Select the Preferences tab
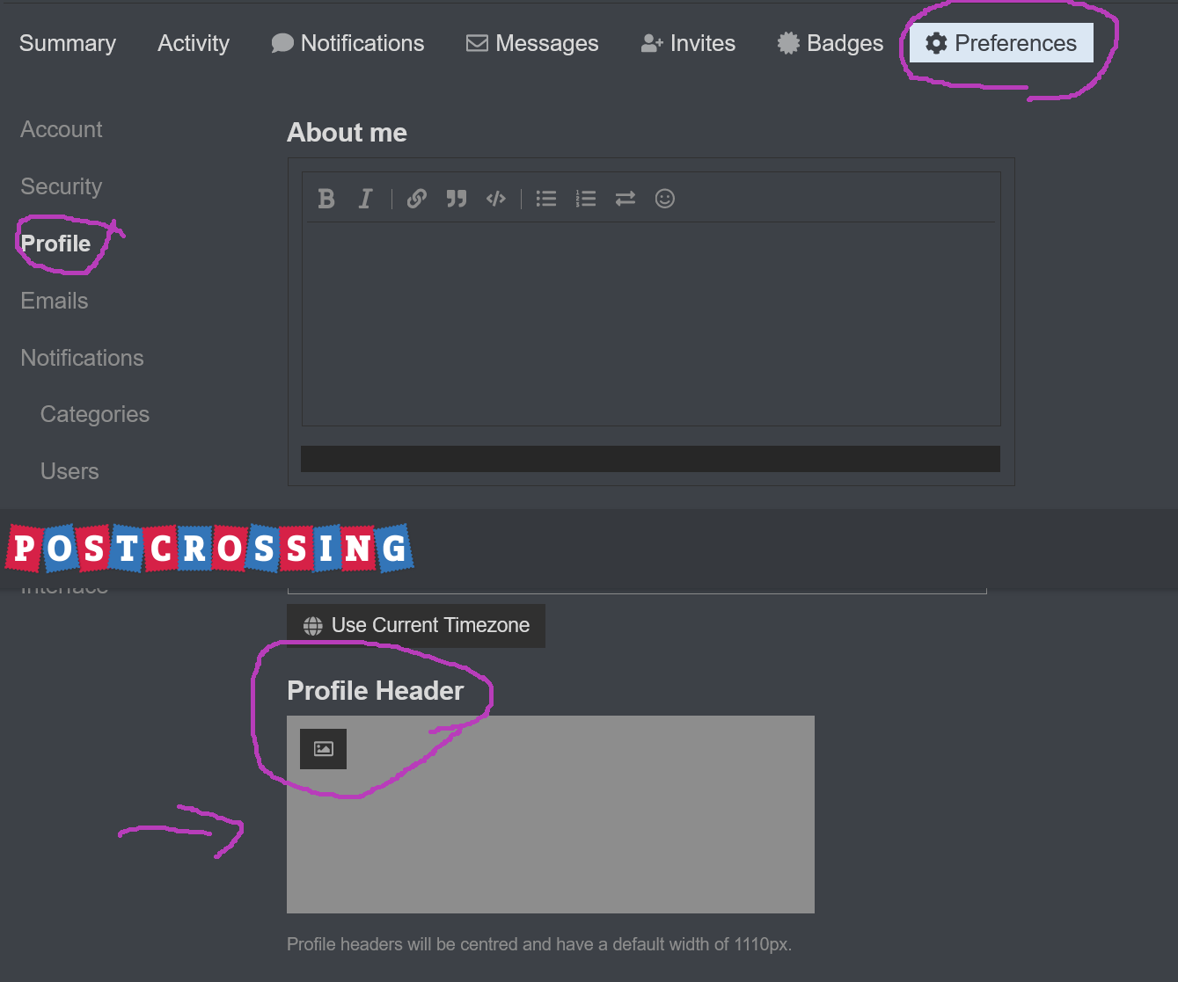The image size is (1178, 982). pyautogui.click(x=1001, y=43)
